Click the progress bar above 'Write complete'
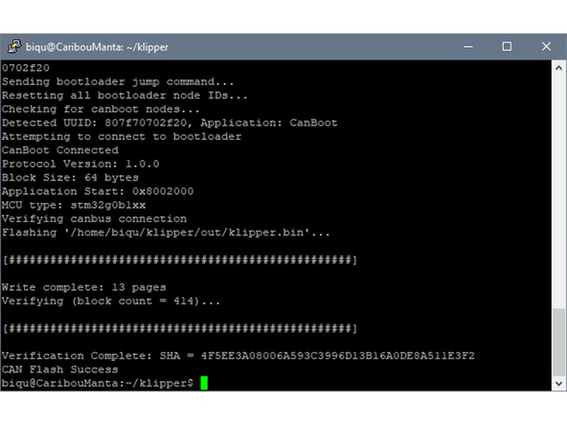Image resolution: width=567 pixels, height=425 pixels. coord(180,259)
